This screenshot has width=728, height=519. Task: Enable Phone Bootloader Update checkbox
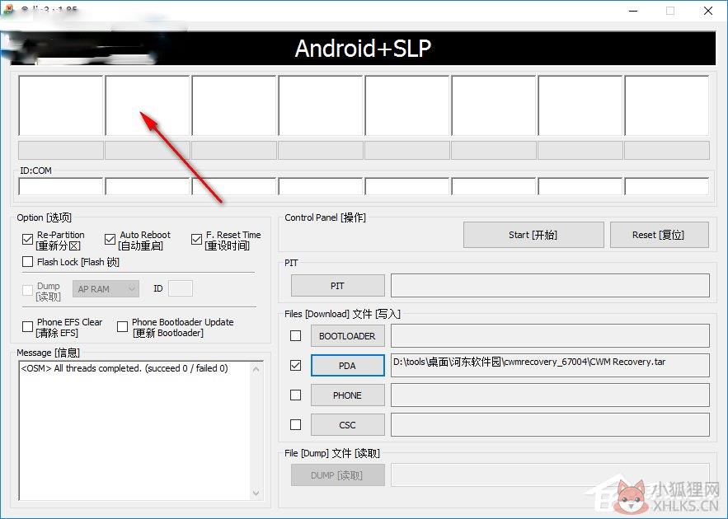[x=122, y=326]
